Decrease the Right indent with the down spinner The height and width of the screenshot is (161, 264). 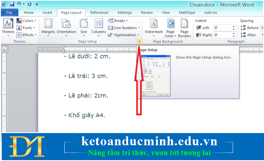[x=234, y=37]
